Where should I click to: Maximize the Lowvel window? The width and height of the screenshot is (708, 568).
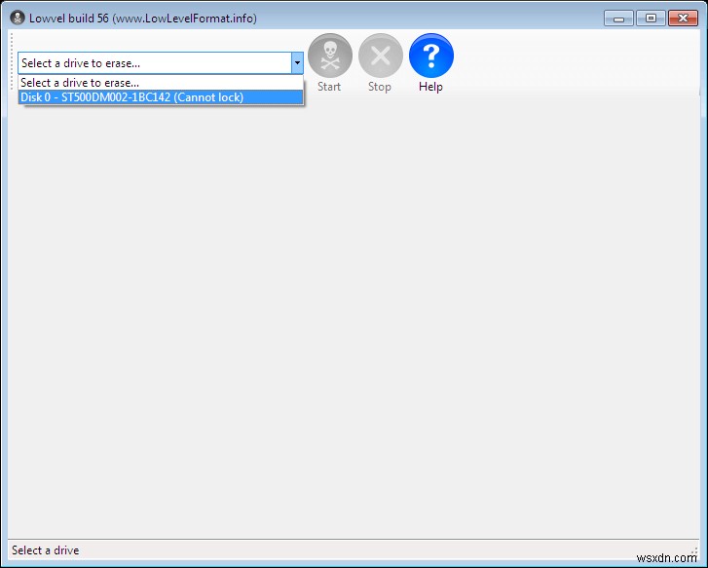[651, 19]
